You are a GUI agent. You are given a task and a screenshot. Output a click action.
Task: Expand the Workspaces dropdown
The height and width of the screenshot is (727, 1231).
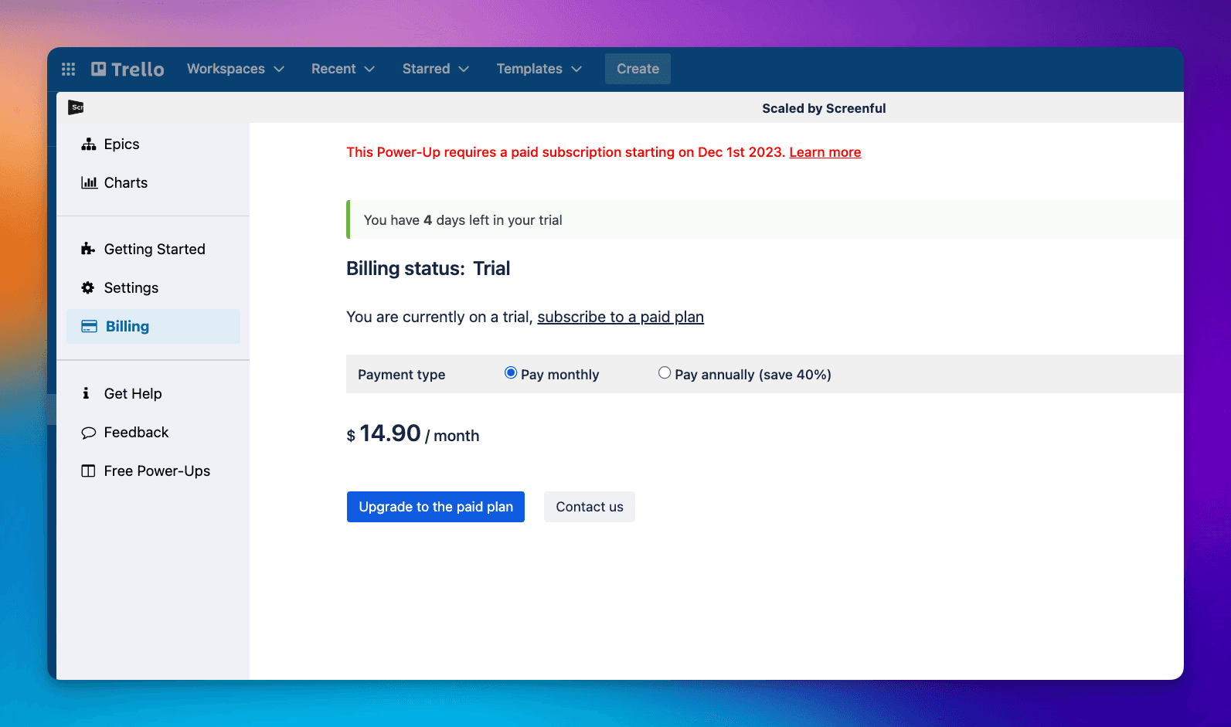click(236, 69)
